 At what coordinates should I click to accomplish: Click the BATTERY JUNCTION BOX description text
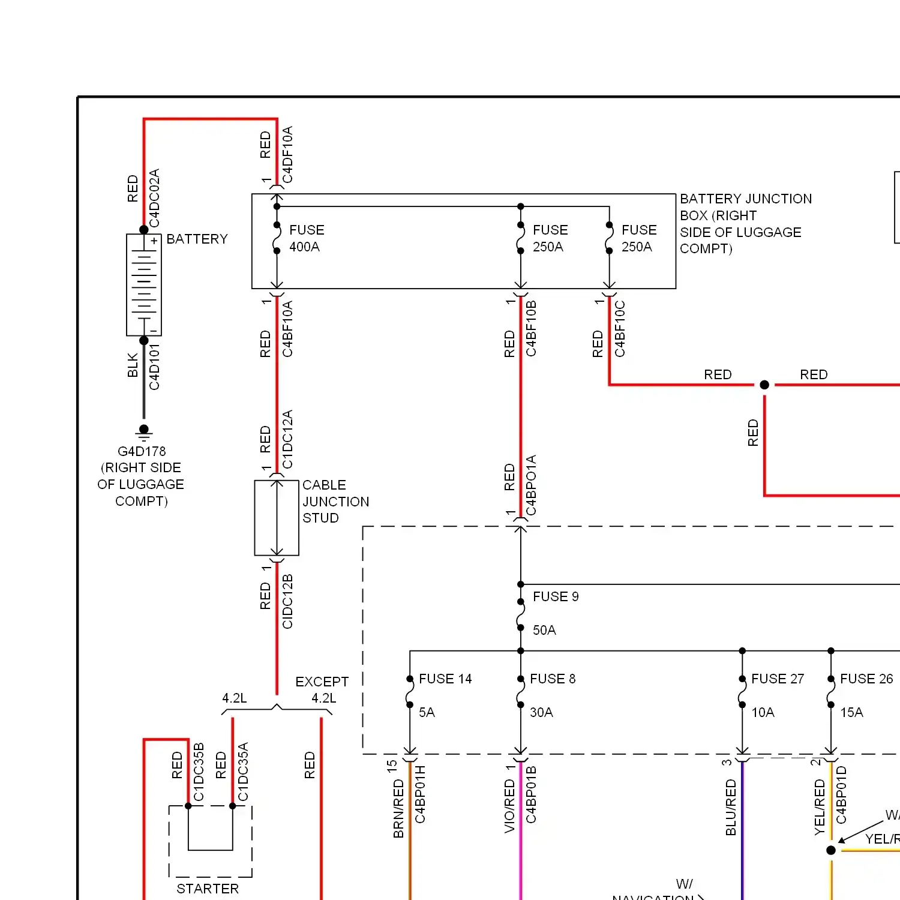(746, 224)
